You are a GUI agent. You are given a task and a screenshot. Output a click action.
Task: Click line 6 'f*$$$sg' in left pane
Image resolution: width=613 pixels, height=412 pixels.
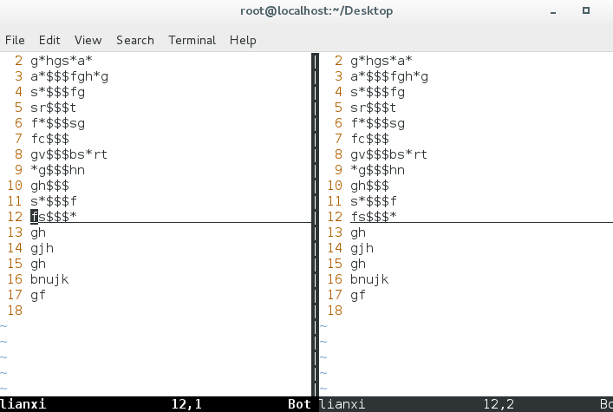click(57, 123)
